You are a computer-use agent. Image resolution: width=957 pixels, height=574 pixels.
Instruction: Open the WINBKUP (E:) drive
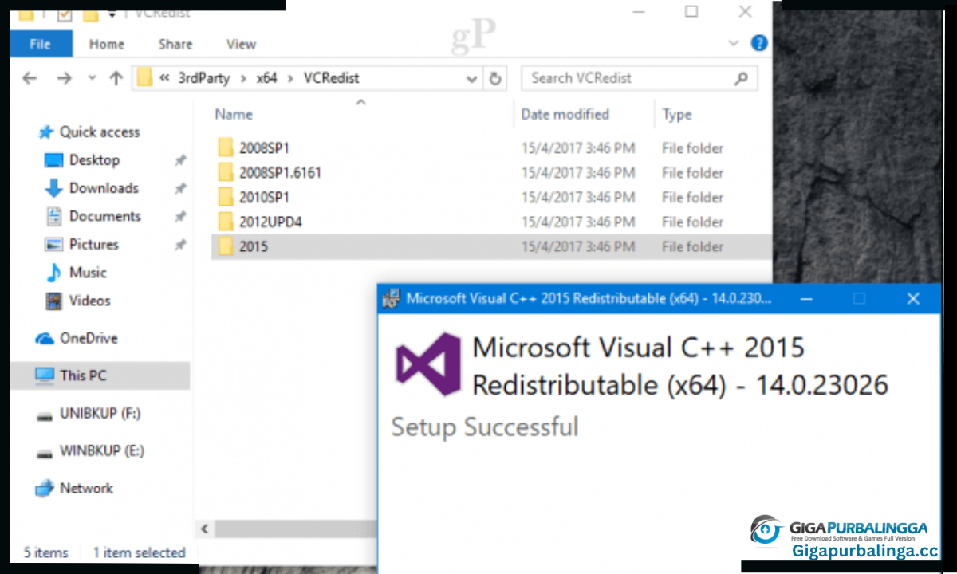[x=101, y=451]
